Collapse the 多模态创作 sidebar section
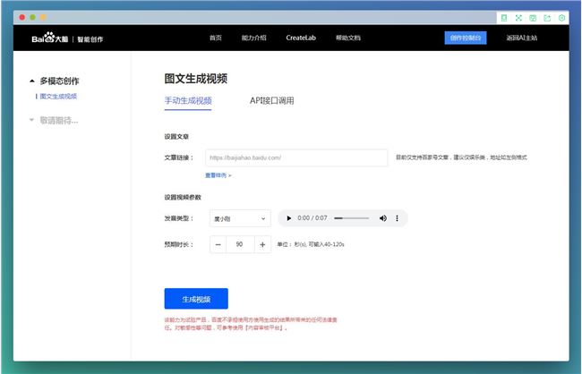The image size is (582, 374). [33, 81]
